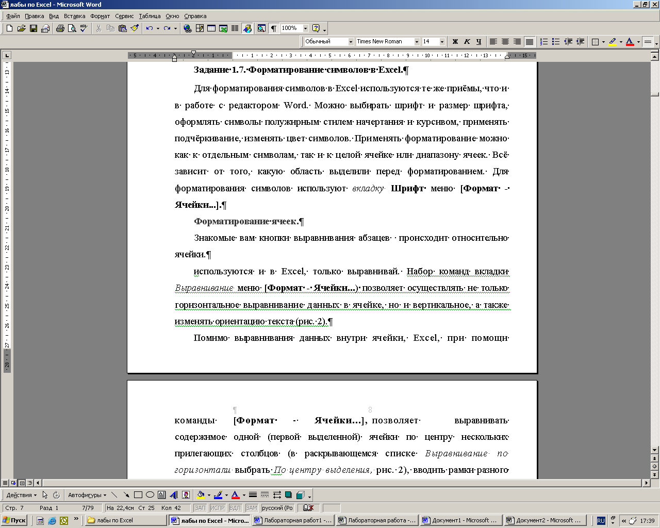The height and width of the screenshot is (528, 660).
Task: Increase paragraph indent
Action: tap(580, 42)
